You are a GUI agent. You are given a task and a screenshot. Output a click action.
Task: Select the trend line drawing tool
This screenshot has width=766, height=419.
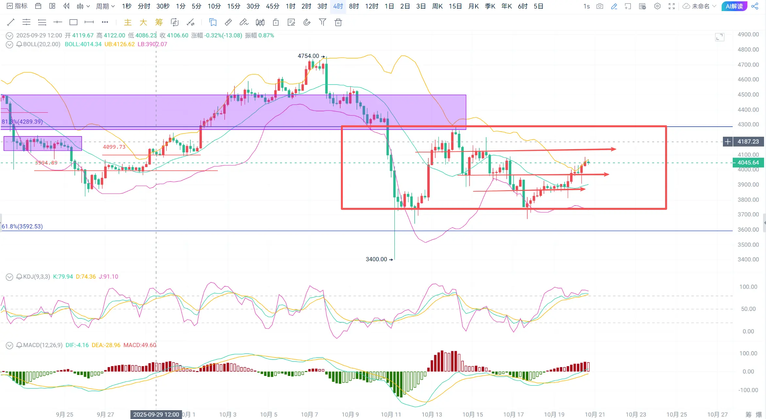click(11, 22)
